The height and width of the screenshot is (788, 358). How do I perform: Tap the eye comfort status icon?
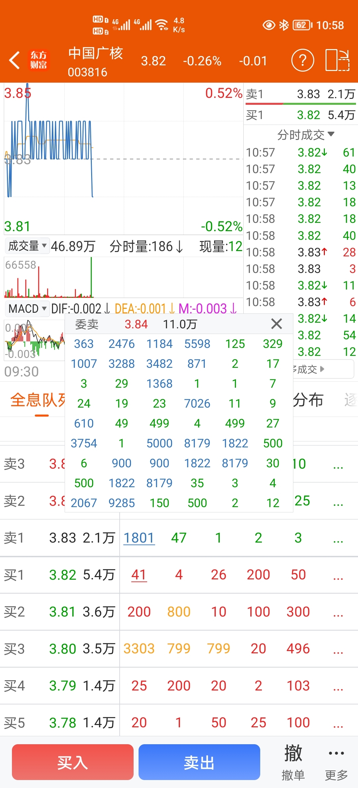pyautogui.click(x=269, y=25)
